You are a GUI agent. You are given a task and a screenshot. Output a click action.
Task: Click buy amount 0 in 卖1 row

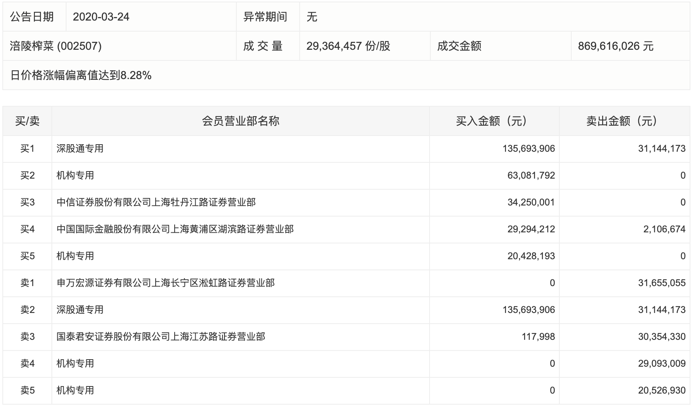(552, 283)
